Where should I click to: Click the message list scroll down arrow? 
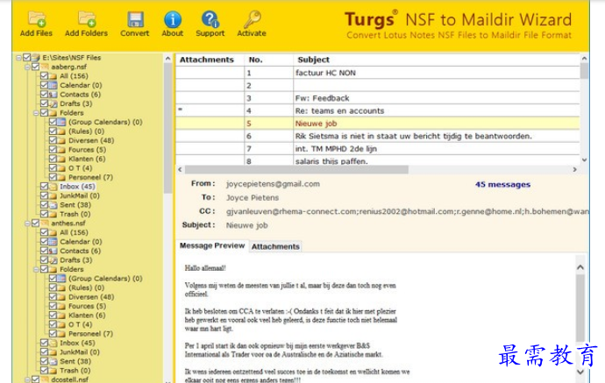coord(584,160)
